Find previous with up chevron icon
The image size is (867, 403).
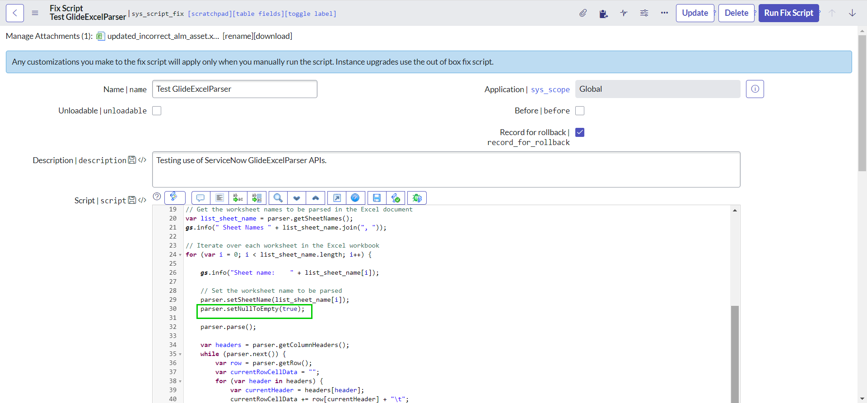316,198
